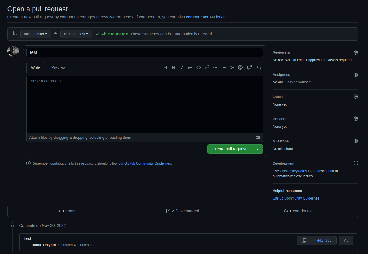
Task: Click the assign yourself link
Action: click(299, 82)
